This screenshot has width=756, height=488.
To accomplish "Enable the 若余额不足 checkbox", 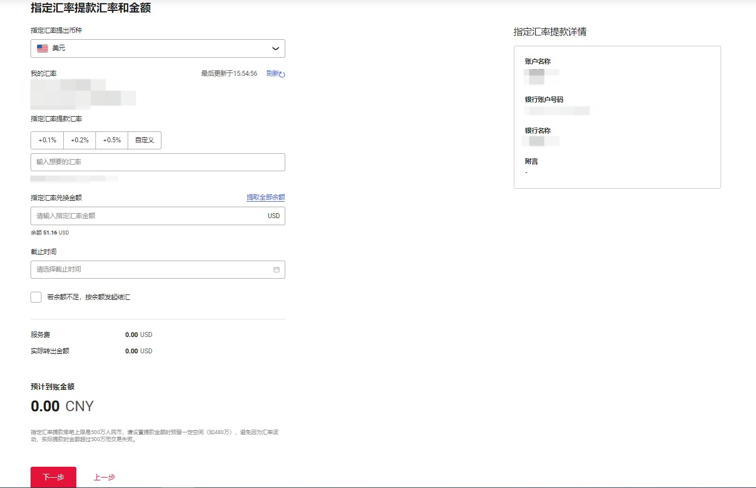I will (x=36, y=297).
